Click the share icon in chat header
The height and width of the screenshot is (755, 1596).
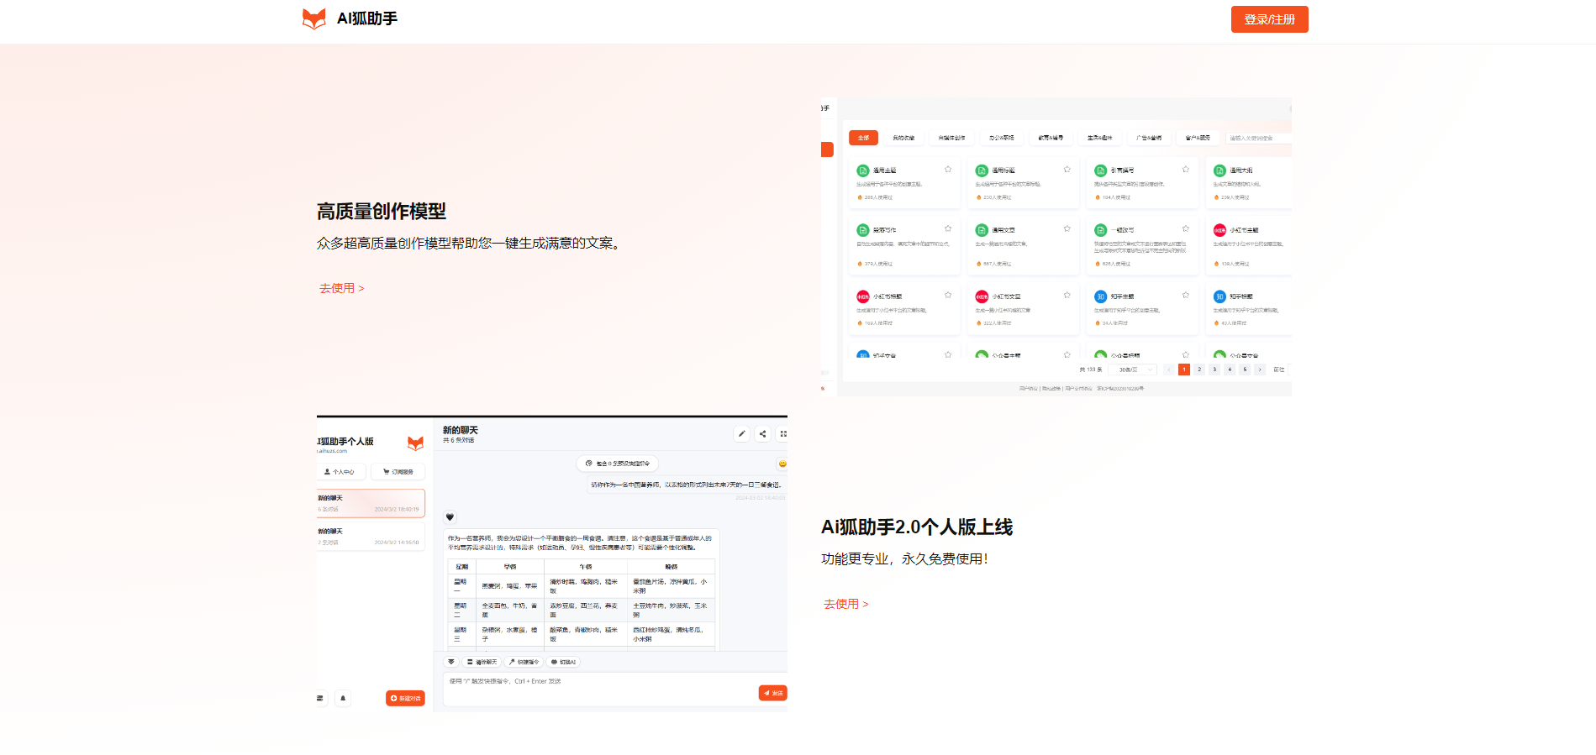[762, 434]
